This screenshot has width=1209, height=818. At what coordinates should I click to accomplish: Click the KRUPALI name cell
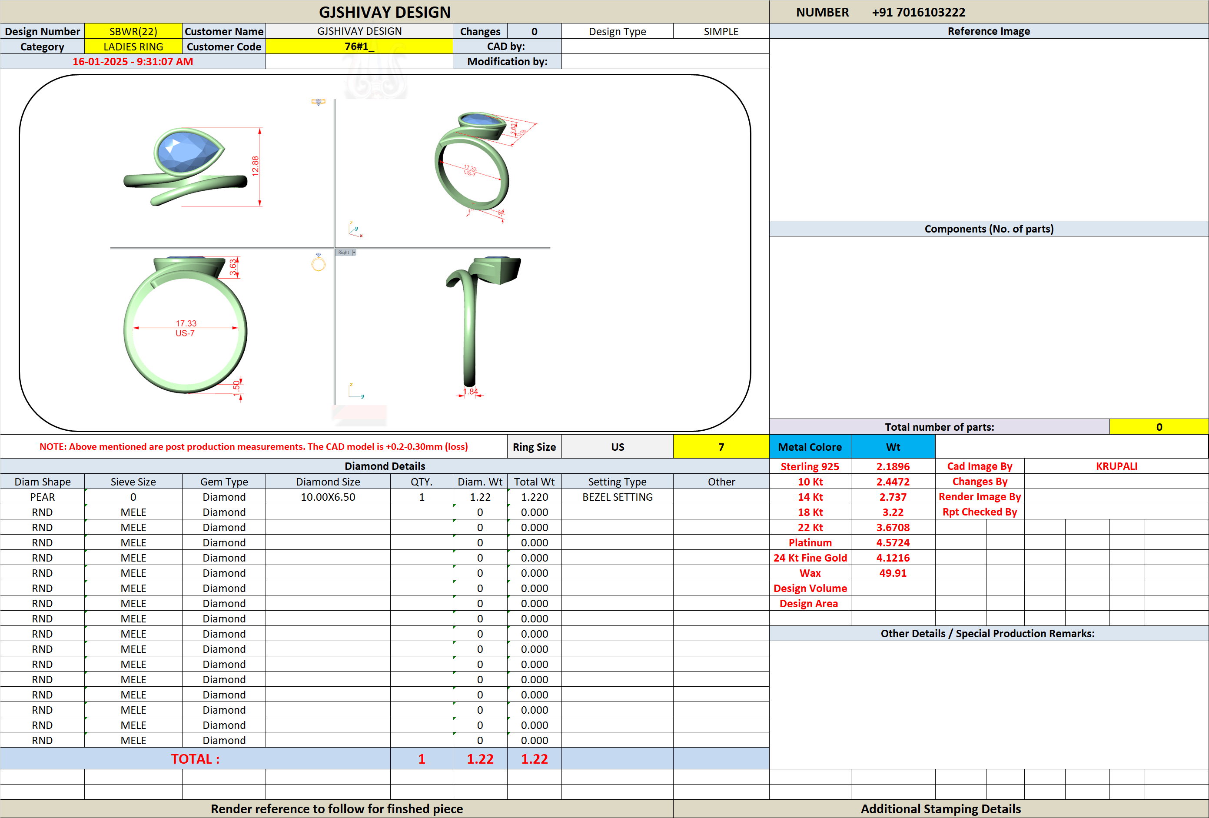click(1116, 466)
